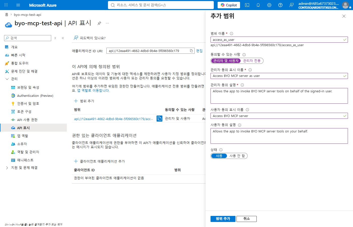Show info for 관리자 동의 설명
The height and width of the screenshot is (227, 353).
pos(242,85)
